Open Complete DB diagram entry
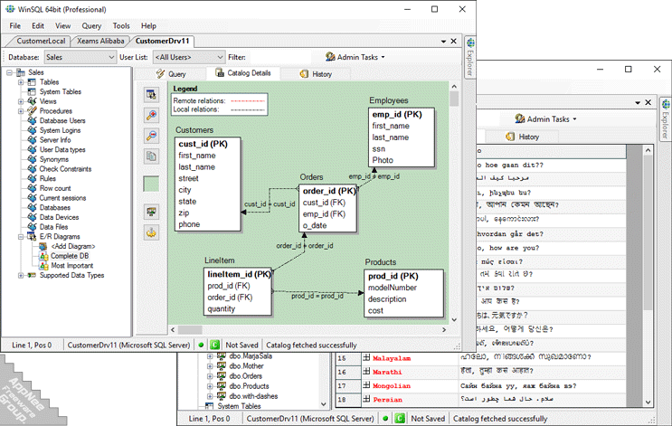Viewport: 672px width, 426px height. tap(70, 256)
